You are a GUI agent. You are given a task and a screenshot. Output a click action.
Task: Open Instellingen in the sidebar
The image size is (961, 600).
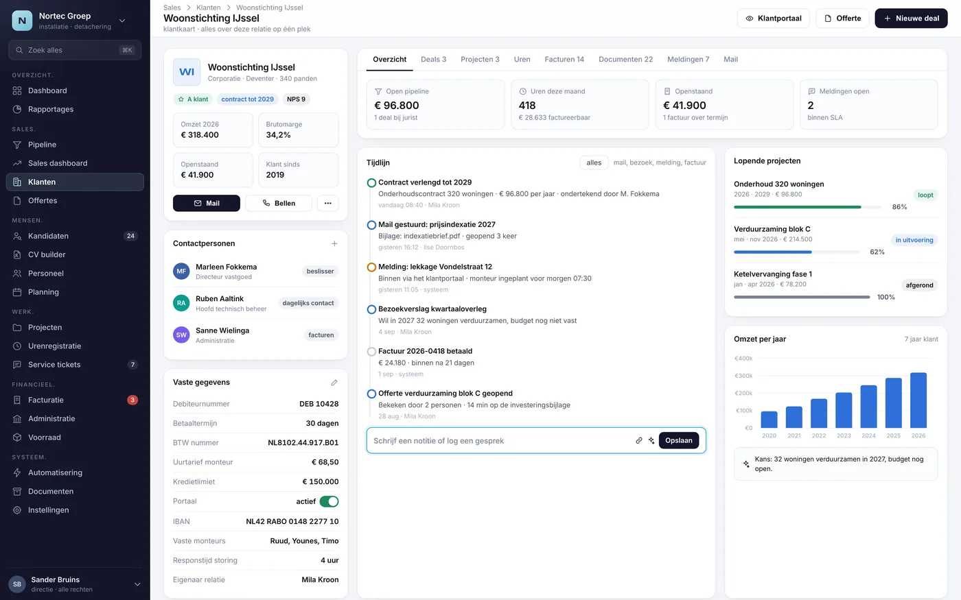click(75, 510)
